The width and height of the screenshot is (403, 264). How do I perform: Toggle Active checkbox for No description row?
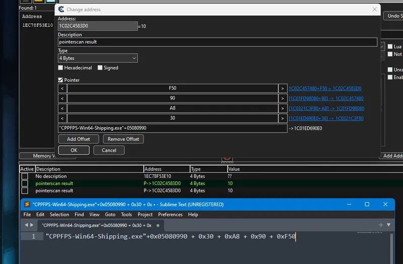click(x=25, y=177)
